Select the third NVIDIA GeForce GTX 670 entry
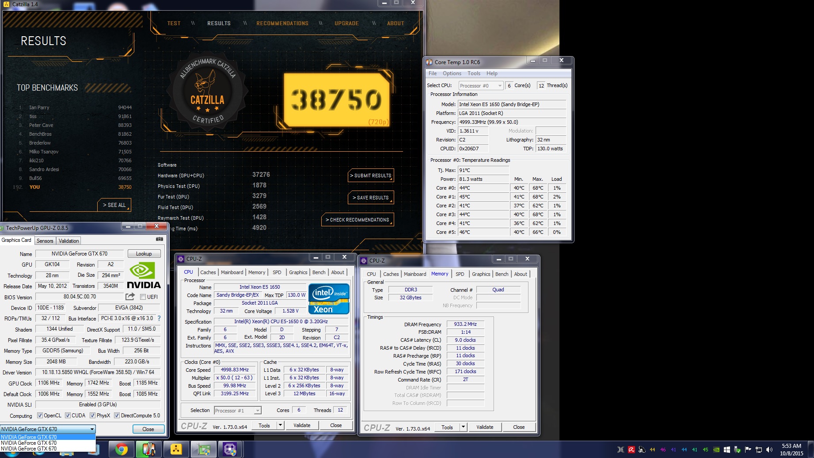This screenshot has width=814, height=458. pos(48,448)
